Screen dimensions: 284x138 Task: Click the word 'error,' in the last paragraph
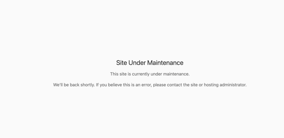point(146,85)
